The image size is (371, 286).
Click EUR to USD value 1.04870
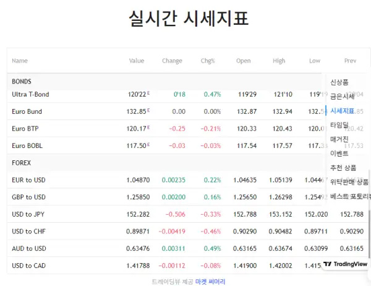[x=138, y=180]
